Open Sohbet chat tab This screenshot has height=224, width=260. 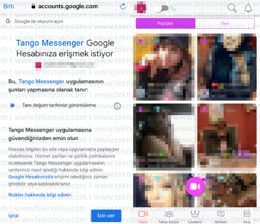[x=221, y=217]
